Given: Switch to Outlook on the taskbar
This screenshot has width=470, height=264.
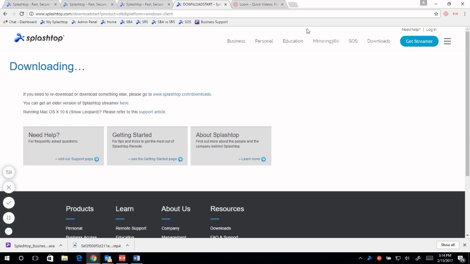Looking at the screenshot, I should tap(108, 258).
